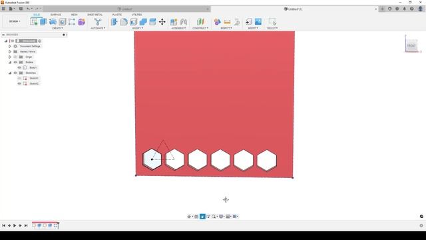Image resolution: width=426 pixels, height=240 pixels.
Task: Collapse the Bodies folder
Action: [x=10, y=62]
